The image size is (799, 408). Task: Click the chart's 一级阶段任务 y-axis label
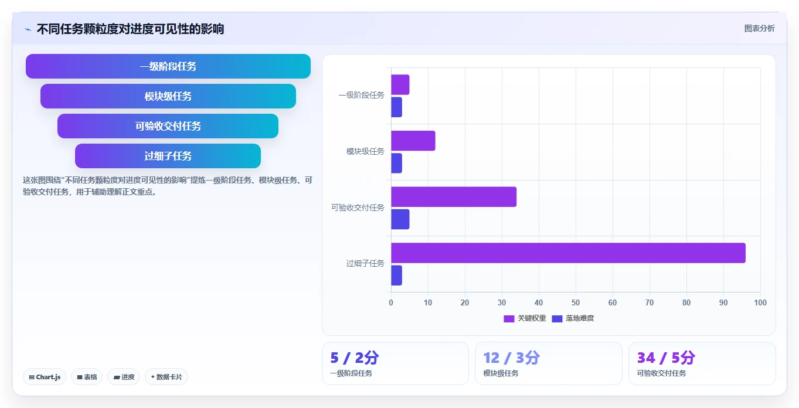pos(361,95)
